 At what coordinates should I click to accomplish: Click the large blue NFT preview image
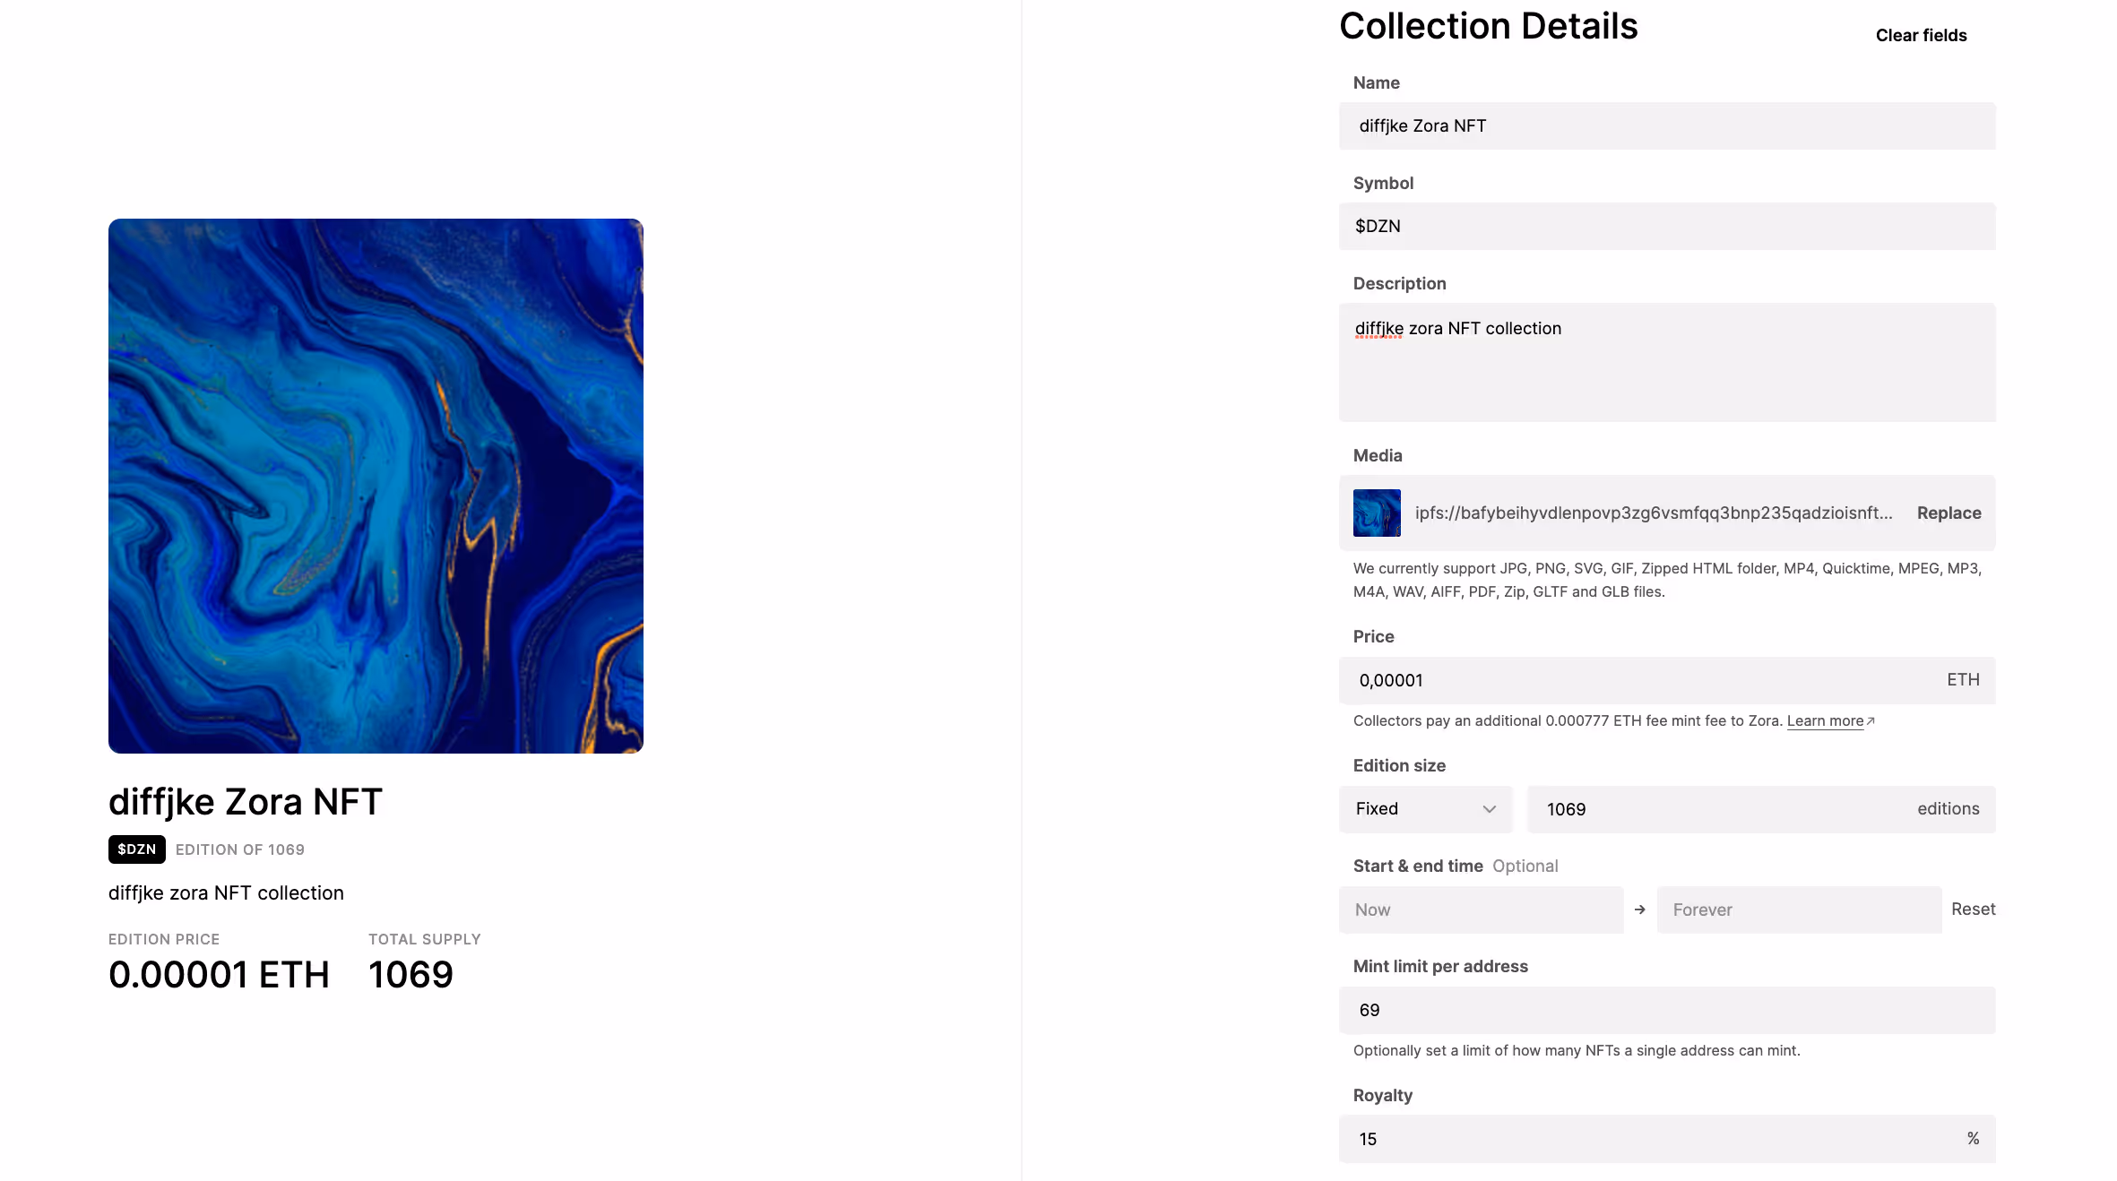[x=376, y=486]
